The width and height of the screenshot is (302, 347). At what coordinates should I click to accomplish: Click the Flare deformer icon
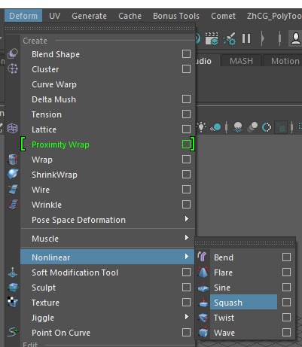tap(203, 272)
